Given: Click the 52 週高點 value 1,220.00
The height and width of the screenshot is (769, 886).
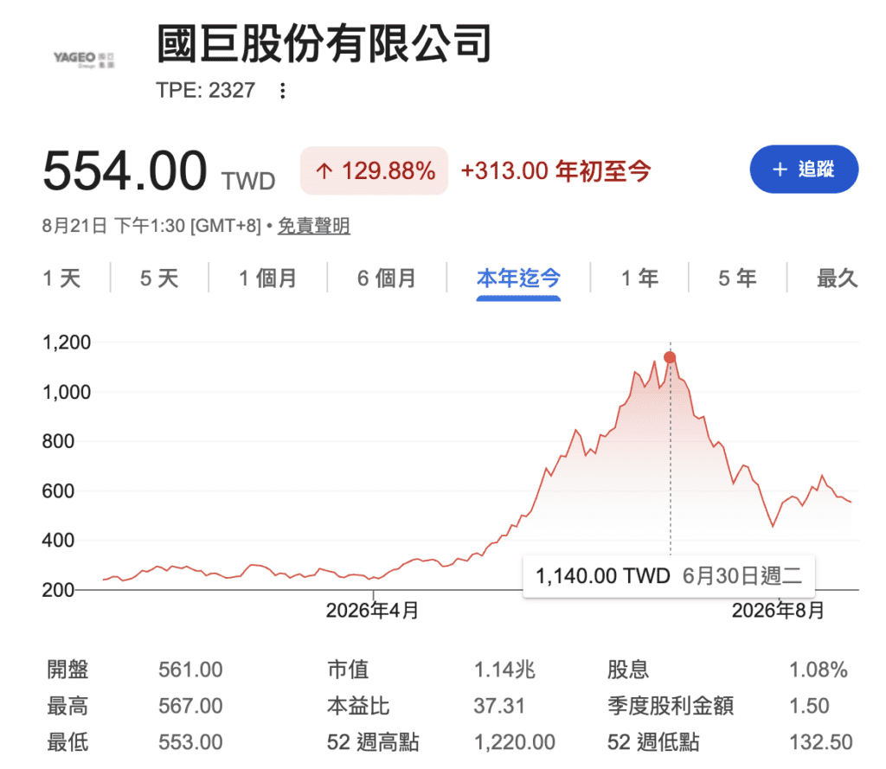Looking at the screenshot, I should point(514,742).
